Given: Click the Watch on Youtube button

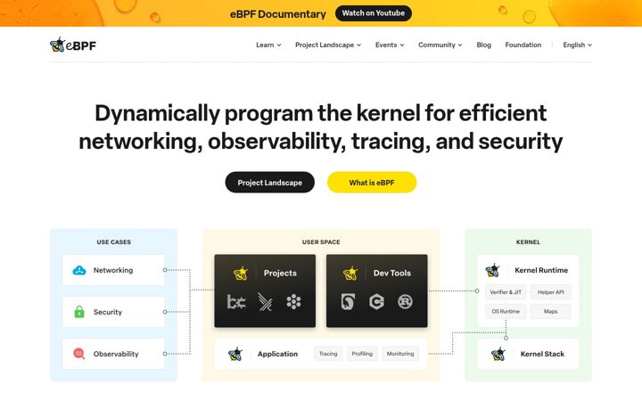Looking at the screenshot, I should 374,13.
